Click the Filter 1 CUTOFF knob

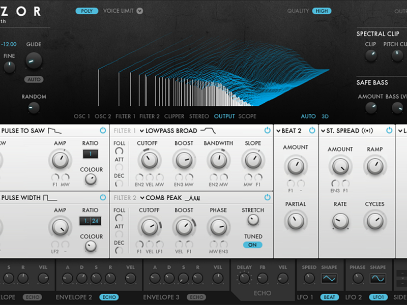149,161
